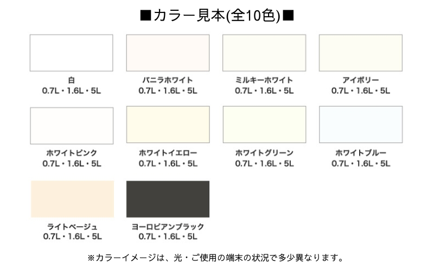Click the dark ヨーロピアンブラック swatch
This screenshot has width=434, height=268.
pos(168,199)
